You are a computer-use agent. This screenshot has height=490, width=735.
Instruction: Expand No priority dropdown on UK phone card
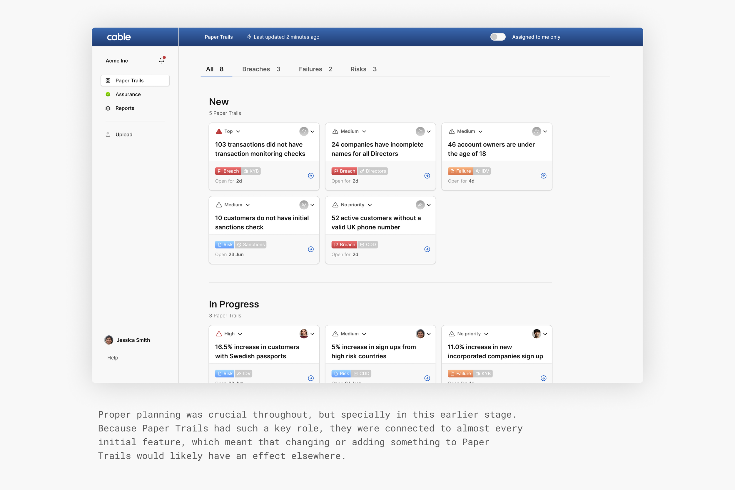(x=370, y=205)
